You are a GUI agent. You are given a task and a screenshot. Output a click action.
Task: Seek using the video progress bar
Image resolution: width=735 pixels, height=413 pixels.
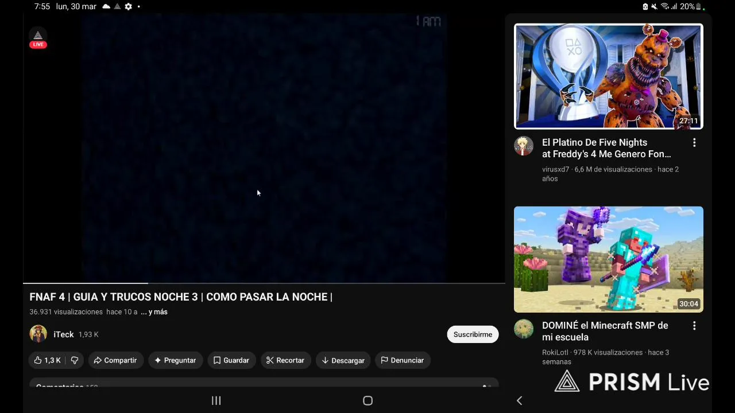(x=264, y=283)
